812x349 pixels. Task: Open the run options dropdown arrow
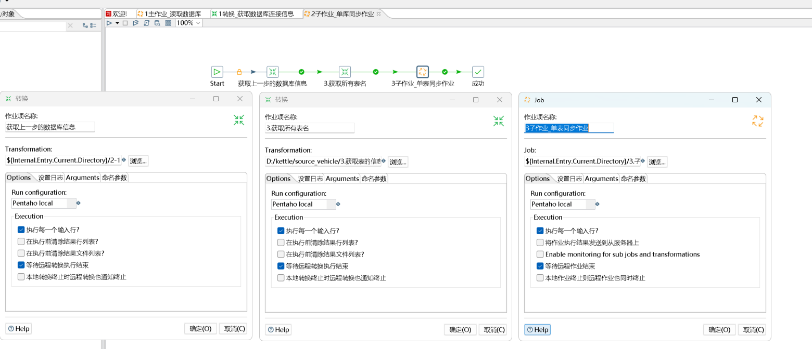tap(118, 23)
